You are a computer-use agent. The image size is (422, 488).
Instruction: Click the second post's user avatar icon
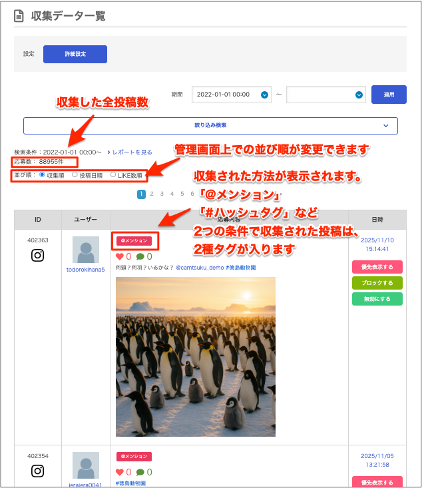point(85,466)
